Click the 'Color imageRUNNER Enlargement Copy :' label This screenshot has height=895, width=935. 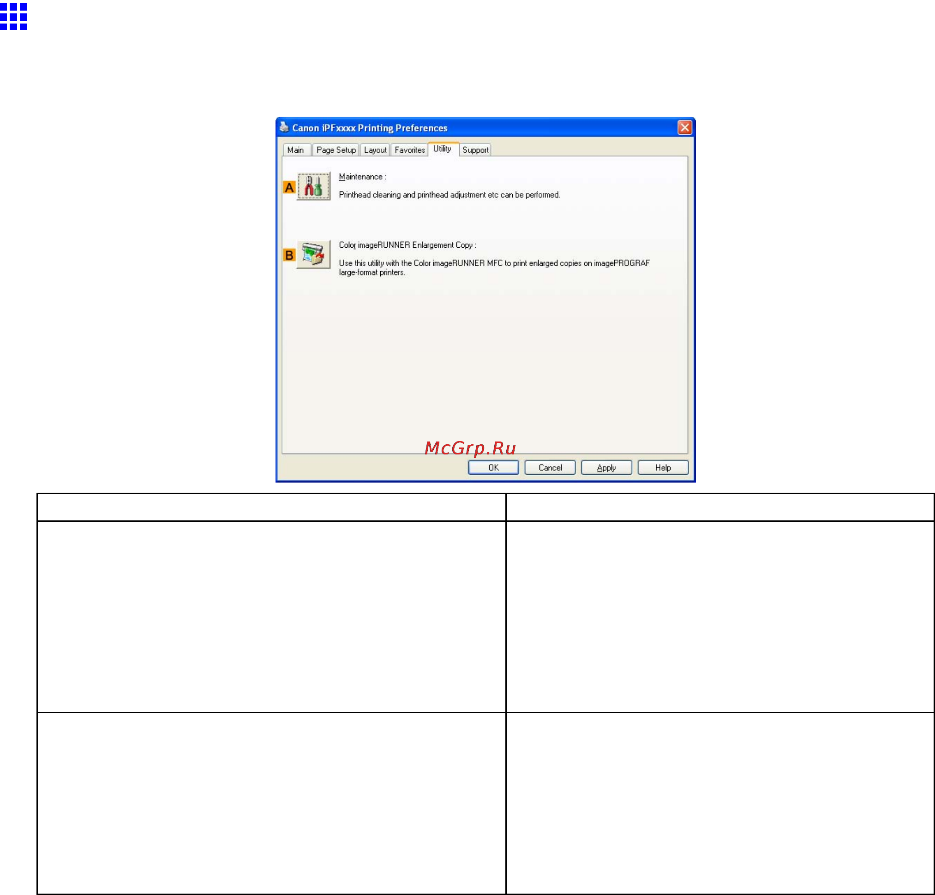(x=408, y=245)
